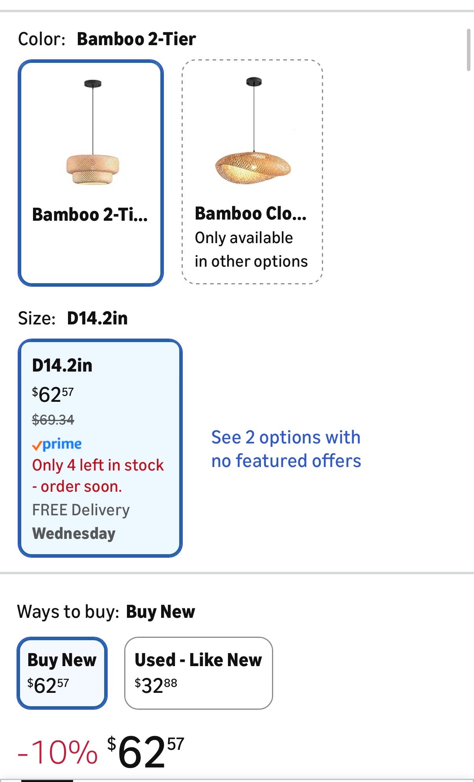474x782 pixels.
Task: Click the Bamboo 2-Tier lamp image
Action: 93,134
